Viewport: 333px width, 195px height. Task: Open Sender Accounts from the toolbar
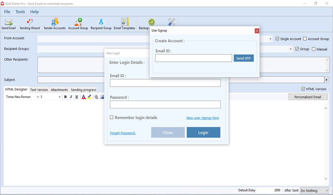(x=55, y=24)
